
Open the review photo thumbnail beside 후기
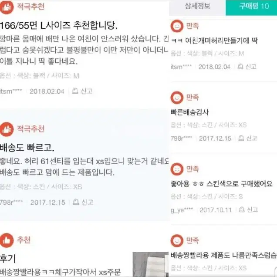151,264
